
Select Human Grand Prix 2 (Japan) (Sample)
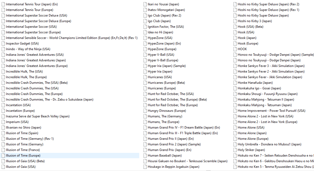(x=174, y=144)
